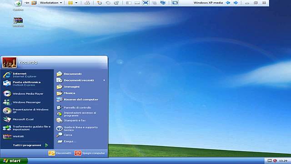Click the Spegni computer button
This screenshot has height=164, width=291.
90,153
